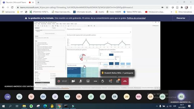The image size is (194, 109).
Task: Select participant avatar JJ
Action: pyautogui.click(x=55, y=97)
